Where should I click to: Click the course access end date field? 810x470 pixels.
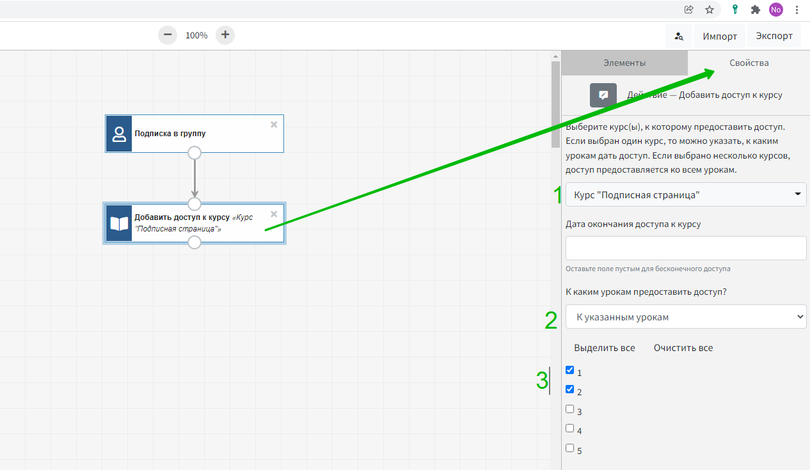pyautogui.click(x=685, y=248)
